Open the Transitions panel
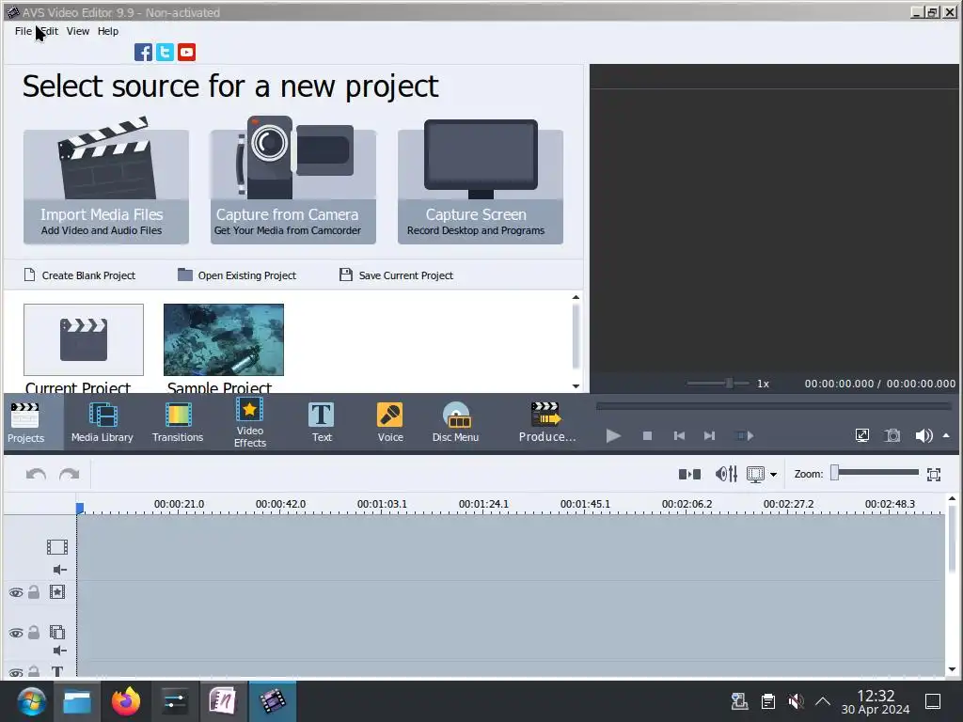This screenshot has height=722, width=963. tap(178, 422)
